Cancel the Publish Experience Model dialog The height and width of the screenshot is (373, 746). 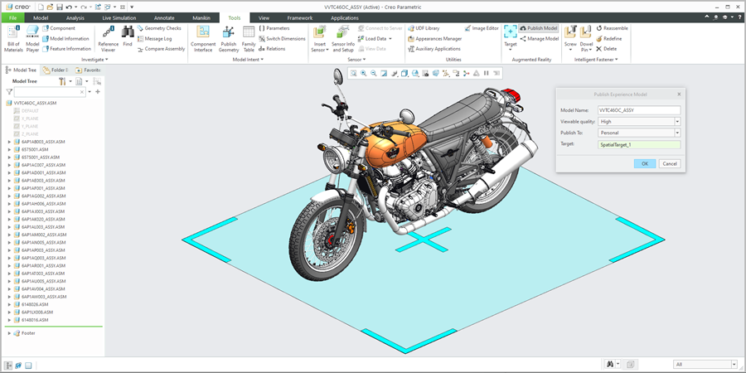coord(670,163)
